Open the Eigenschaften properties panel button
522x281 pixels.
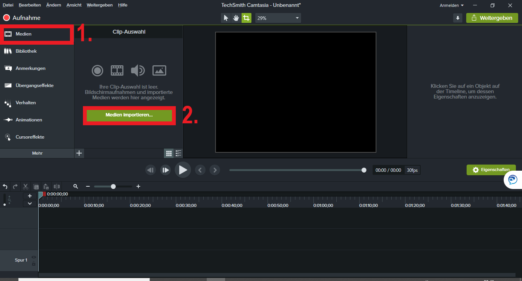tap(491, 170)
